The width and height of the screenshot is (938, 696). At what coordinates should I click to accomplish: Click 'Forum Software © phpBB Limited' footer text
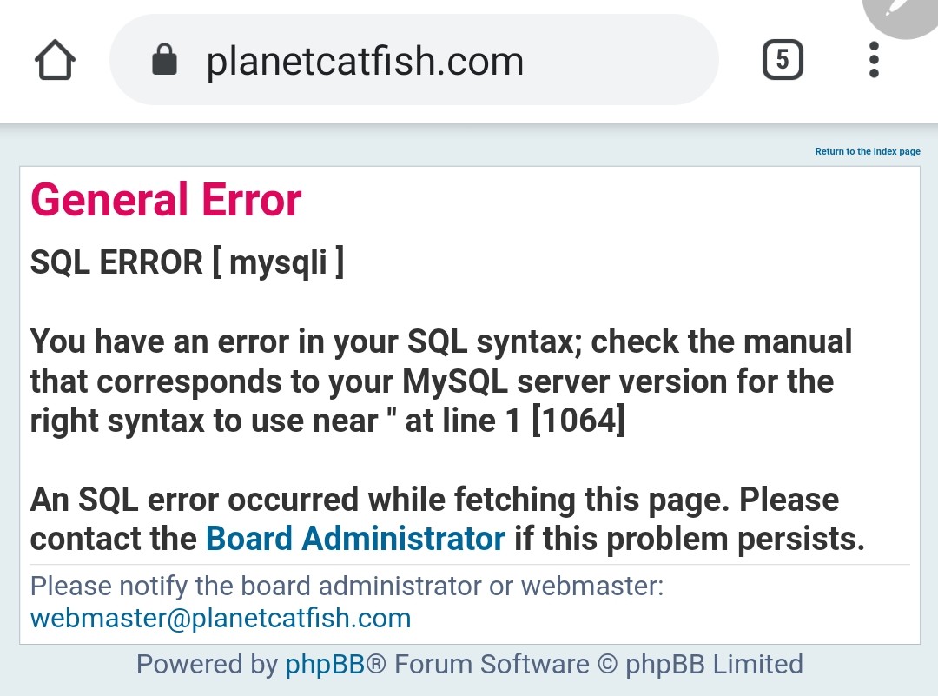click(x=598, y=664)
